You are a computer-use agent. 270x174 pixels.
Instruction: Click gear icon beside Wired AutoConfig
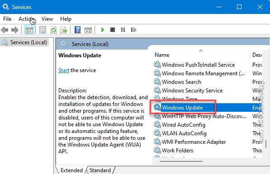[x=157, y=125]
